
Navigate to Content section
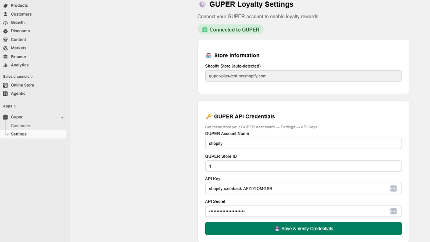(19, 40)
